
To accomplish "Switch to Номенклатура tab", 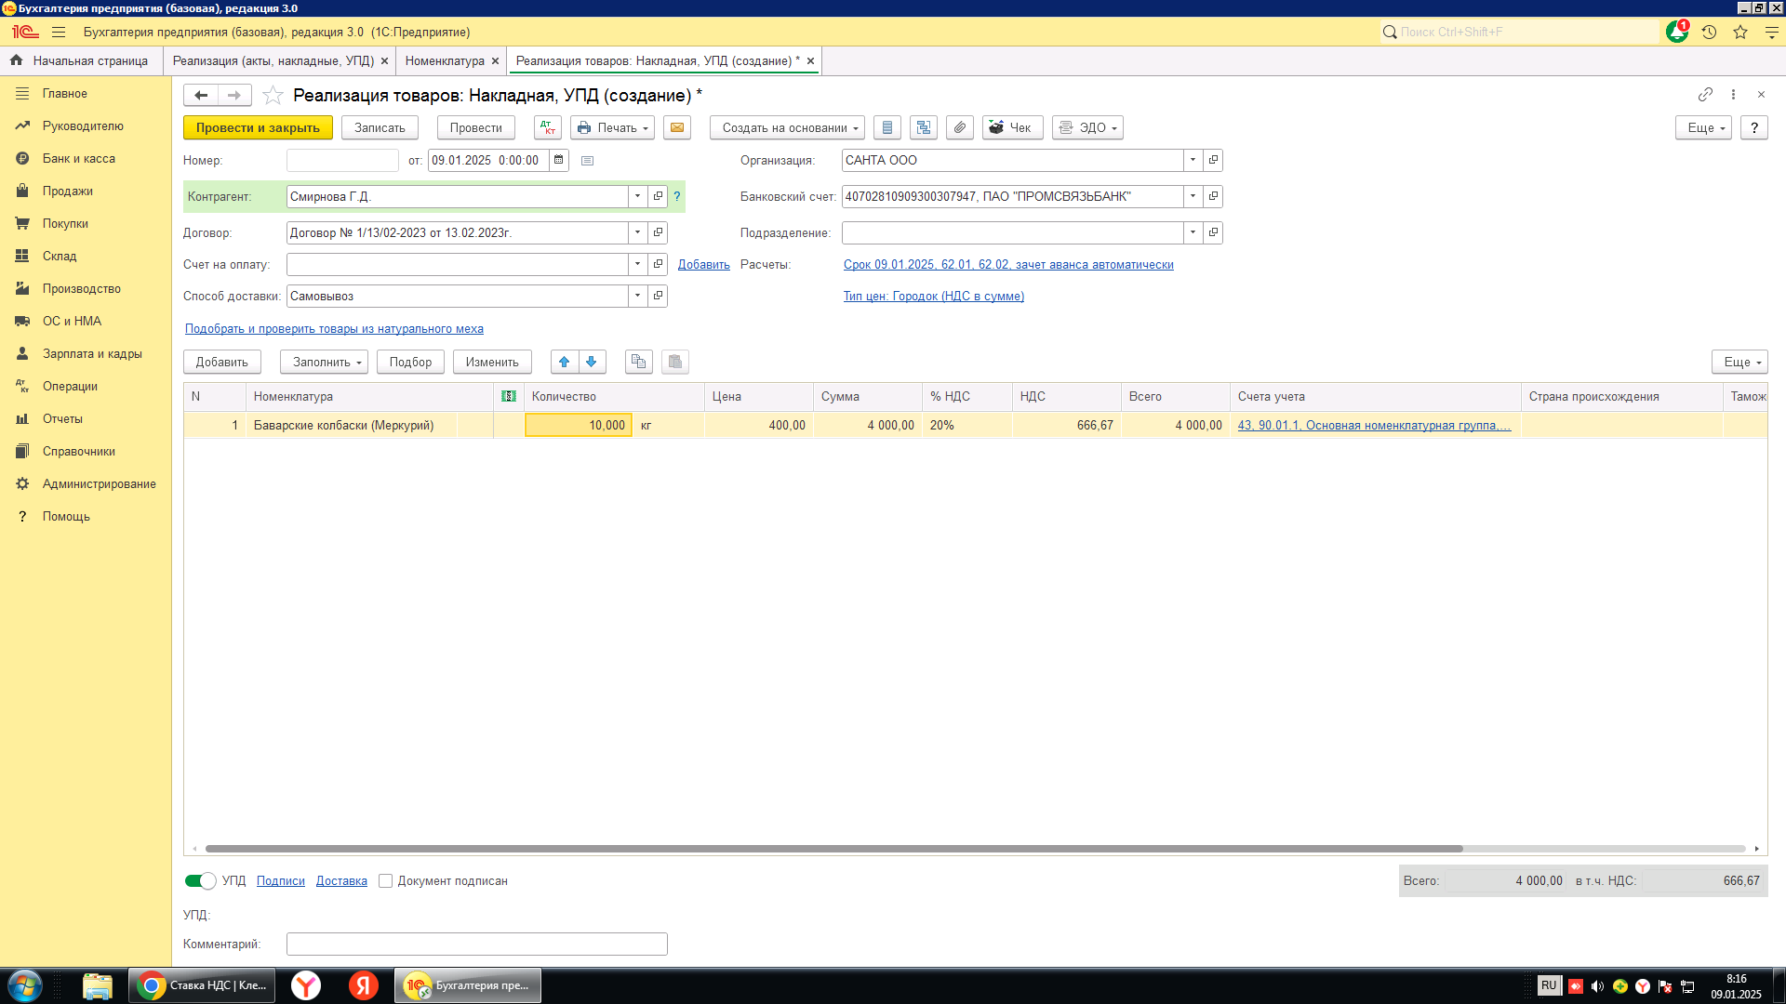I will tap(445, 60).
